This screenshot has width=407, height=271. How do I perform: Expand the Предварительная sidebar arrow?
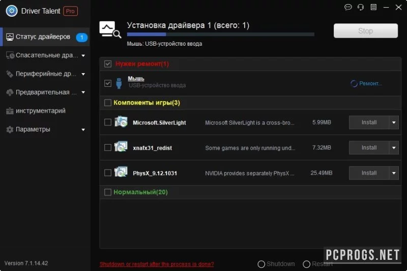click(x=83, y=92)
